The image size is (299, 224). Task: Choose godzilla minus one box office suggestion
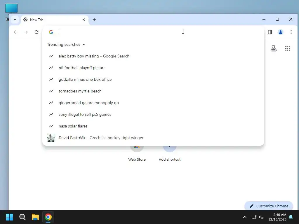coord(153,79)
